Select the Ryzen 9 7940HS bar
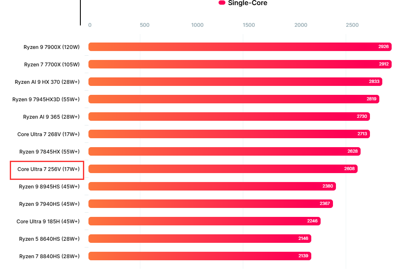This screenshot has height=276, width=401. tap(210, 204)
